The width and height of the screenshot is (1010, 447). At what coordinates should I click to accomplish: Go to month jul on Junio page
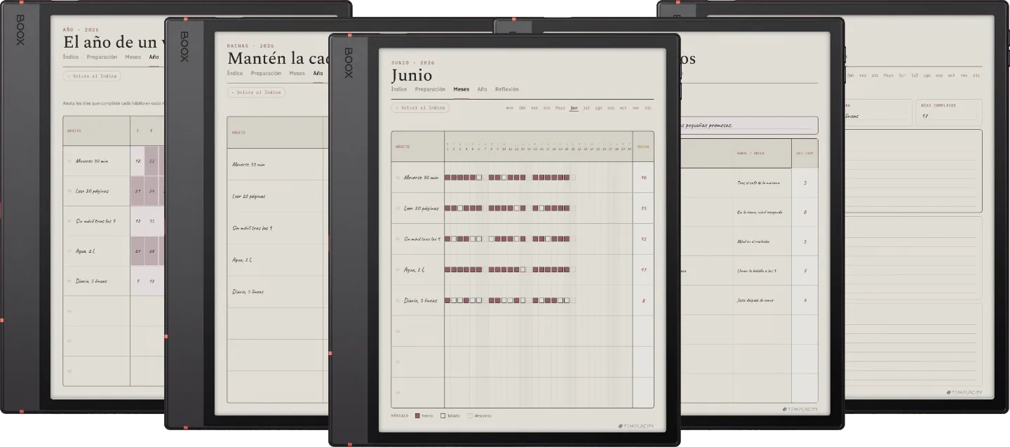(x=586, y=108)
